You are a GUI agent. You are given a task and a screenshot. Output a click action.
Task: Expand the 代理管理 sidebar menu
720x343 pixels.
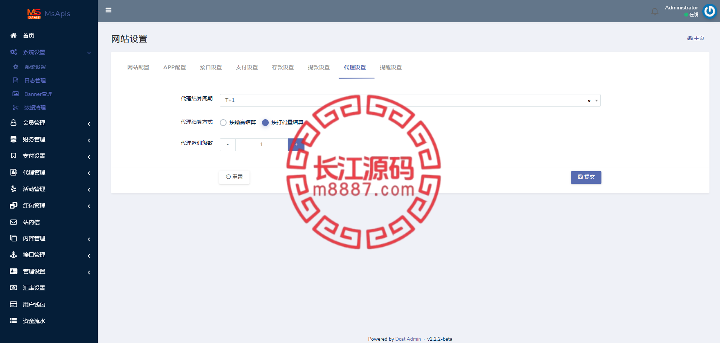[x=89, y=173]
